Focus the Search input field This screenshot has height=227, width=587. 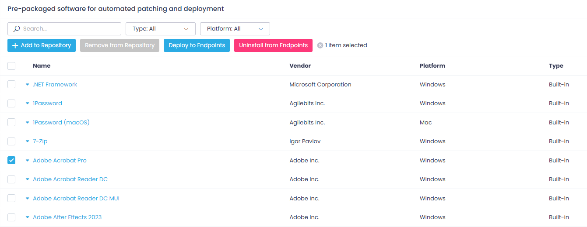pos(64,29)
